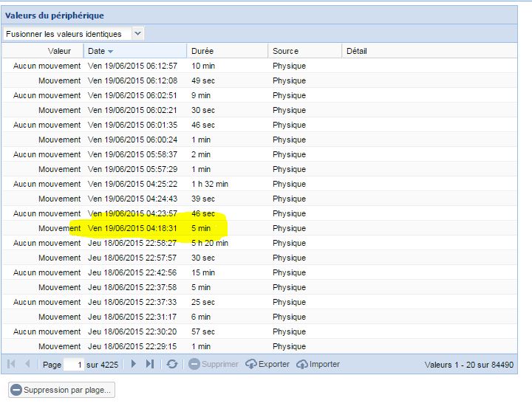This screenshot has width=532, height=409.
Task: Refresh the device values list
Action: pyautogui.click(x=171, y=364)
